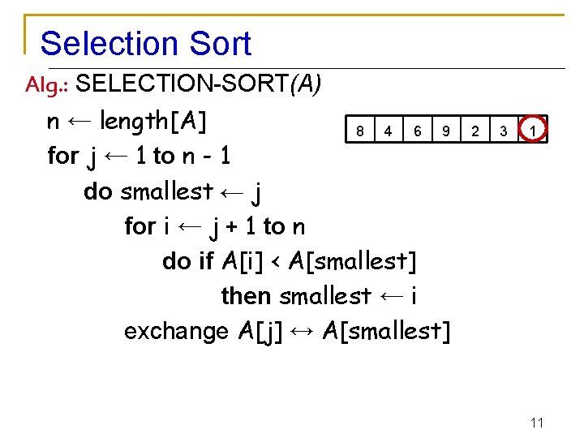Select the "for j ← 1 to n - 1" line

pos(139,156)
